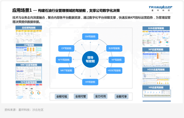This screenshot has width=184, height=118.
Task: Select the 全局可管 label
Action: (x=80, y=96)
